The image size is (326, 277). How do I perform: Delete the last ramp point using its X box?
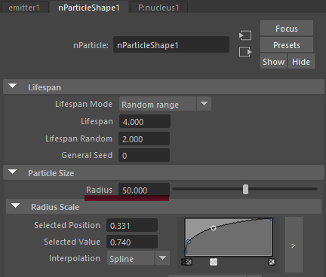[x=272, y=262]
